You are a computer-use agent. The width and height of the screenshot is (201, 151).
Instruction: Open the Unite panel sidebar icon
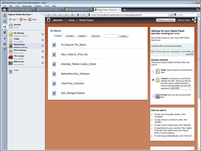point(5,27)
